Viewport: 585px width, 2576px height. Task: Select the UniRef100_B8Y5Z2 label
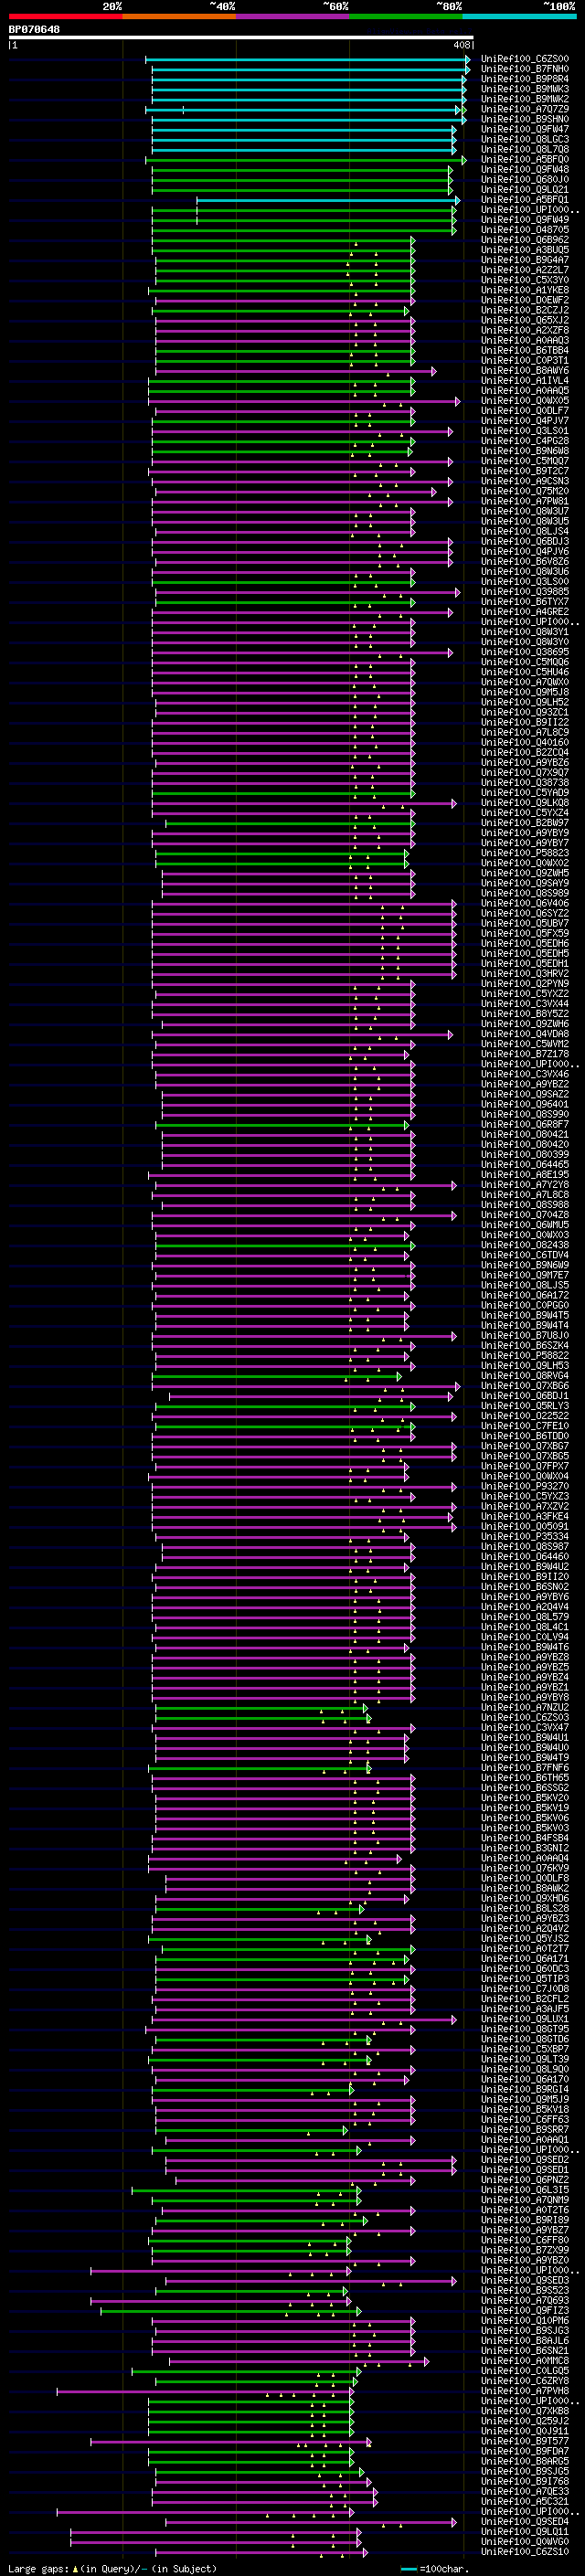[525, 1014]
